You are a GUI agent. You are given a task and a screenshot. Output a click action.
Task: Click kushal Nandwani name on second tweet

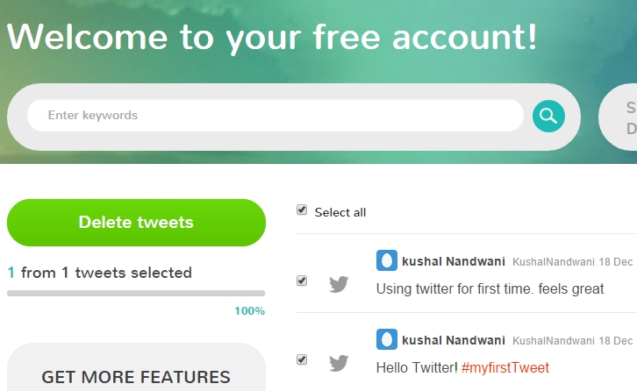454,340
